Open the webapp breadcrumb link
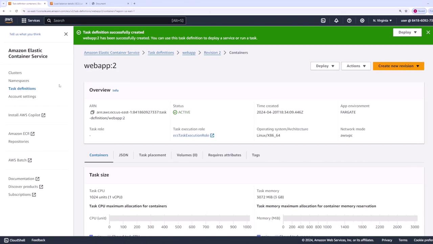 [x=189, y=53]
